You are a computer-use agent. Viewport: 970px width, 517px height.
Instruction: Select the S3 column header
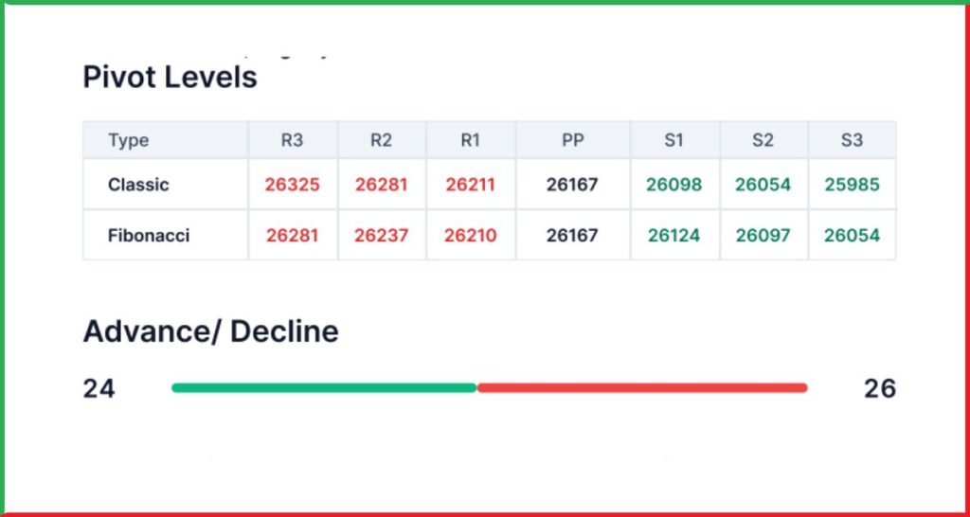(852, 140)
